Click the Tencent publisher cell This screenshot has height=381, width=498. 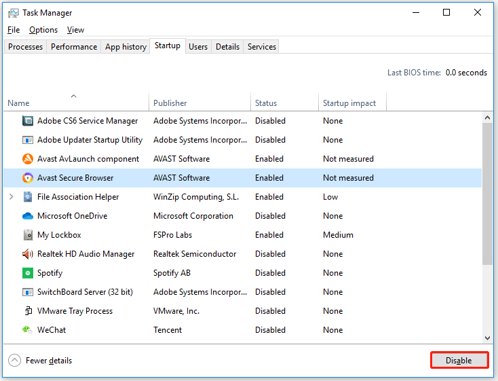[168, 330]
